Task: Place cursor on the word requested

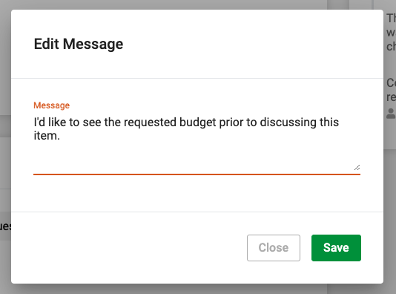Action: coord(150,122)
